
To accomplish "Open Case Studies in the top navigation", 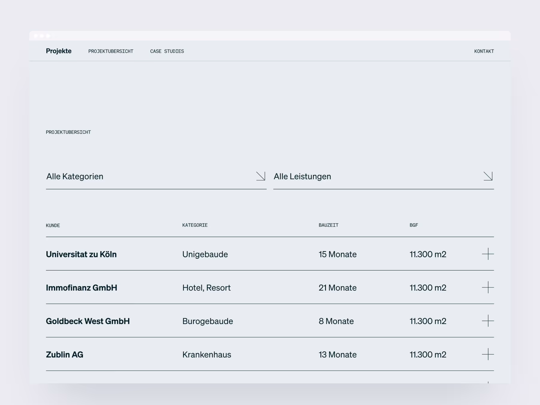I will pyautogui.click(x=167, y=51).
